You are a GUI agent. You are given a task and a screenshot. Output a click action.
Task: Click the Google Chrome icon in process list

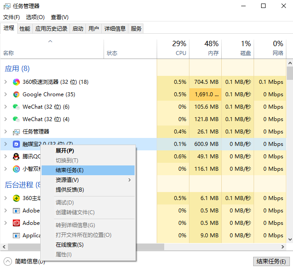[16, 94]
